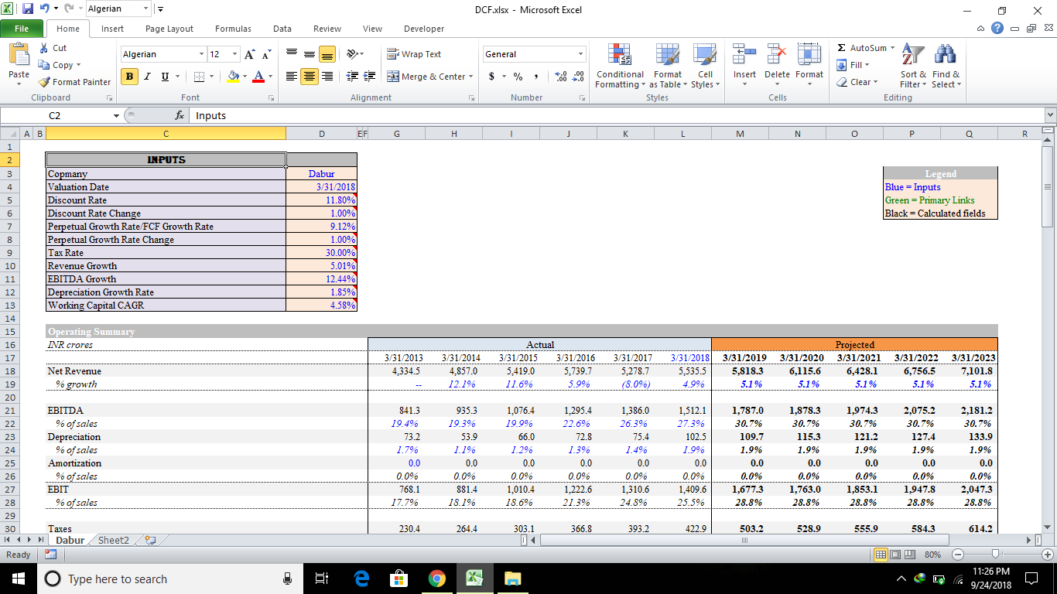Open the File tab
Screen dimensions: 1057x594
point(22,29)
